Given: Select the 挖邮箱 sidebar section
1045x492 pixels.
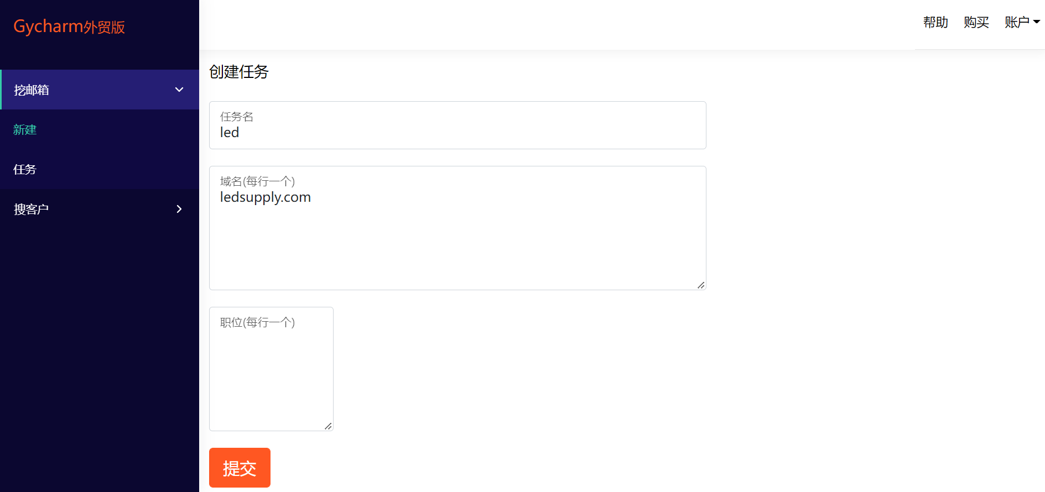Looking at the screenshot, I should (100, 90).
